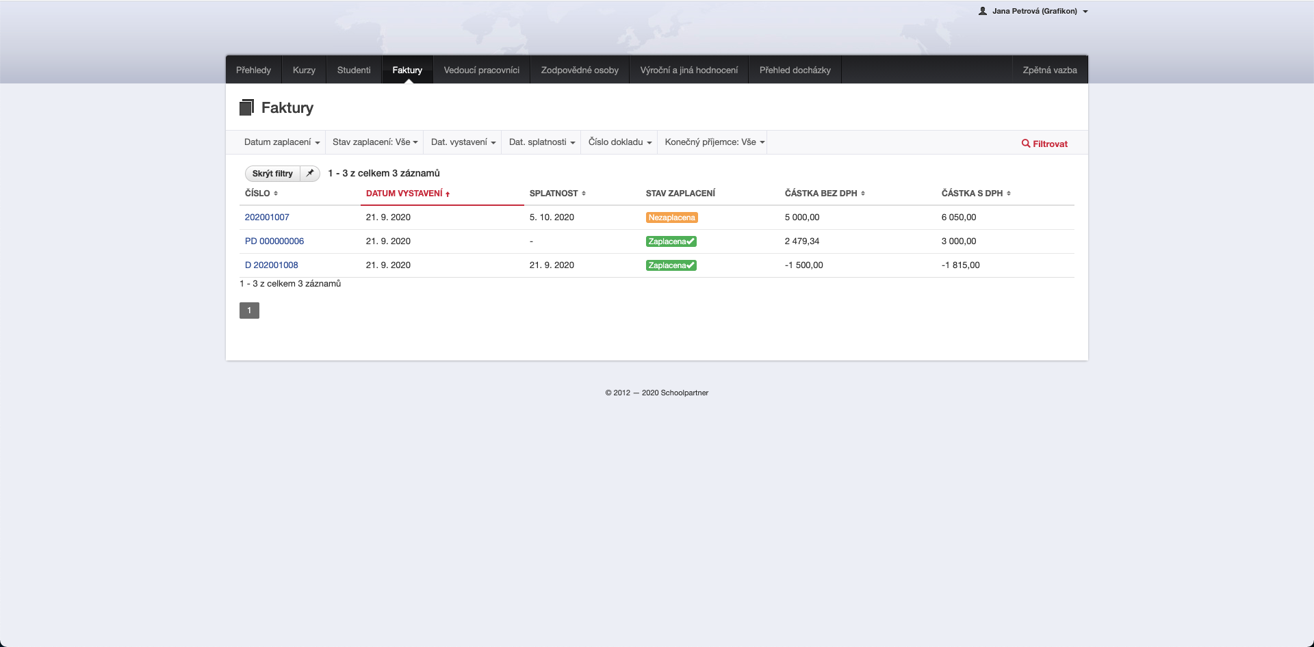The height and width of the screenshot is (647, 1314).
Task: Sort by Částka bez DPH arrows
Action: (863, 194)
